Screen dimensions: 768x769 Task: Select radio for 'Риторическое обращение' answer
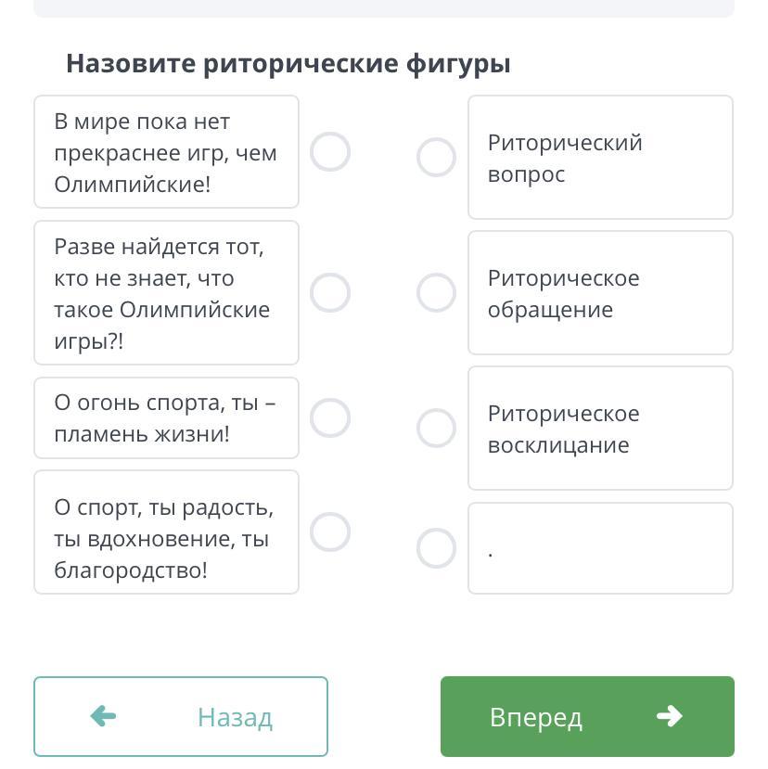[437, 293]
